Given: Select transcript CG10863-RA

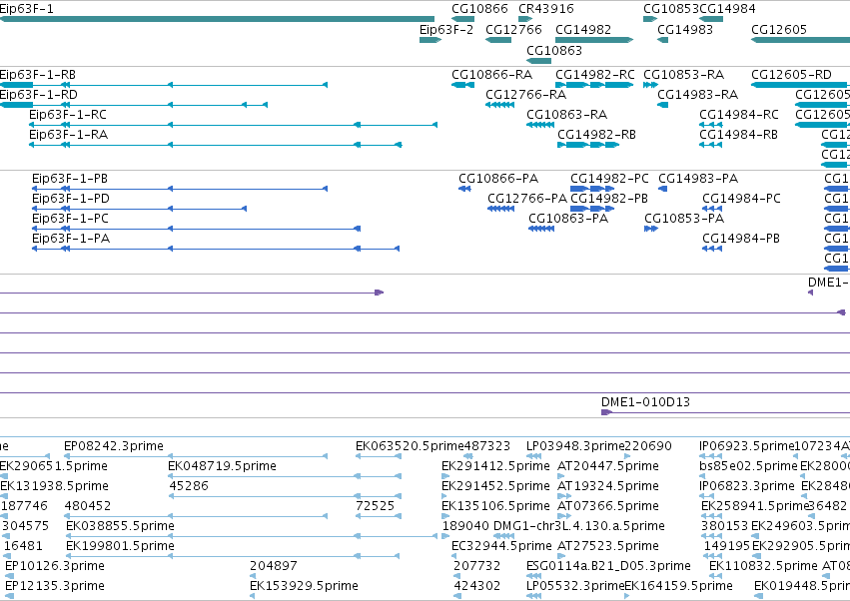Looking at the screenshot, I should point(566,115).
